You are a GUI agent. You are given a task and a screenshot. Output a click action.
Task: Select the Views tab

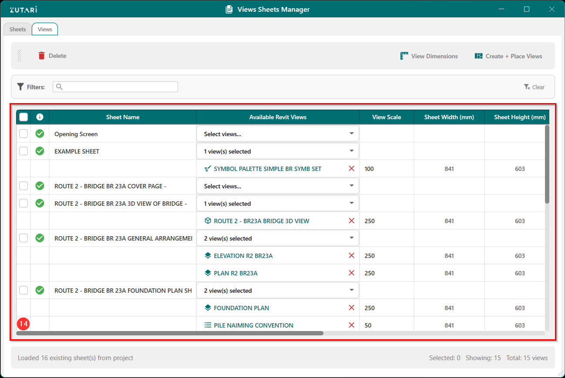tap(45, 29)
